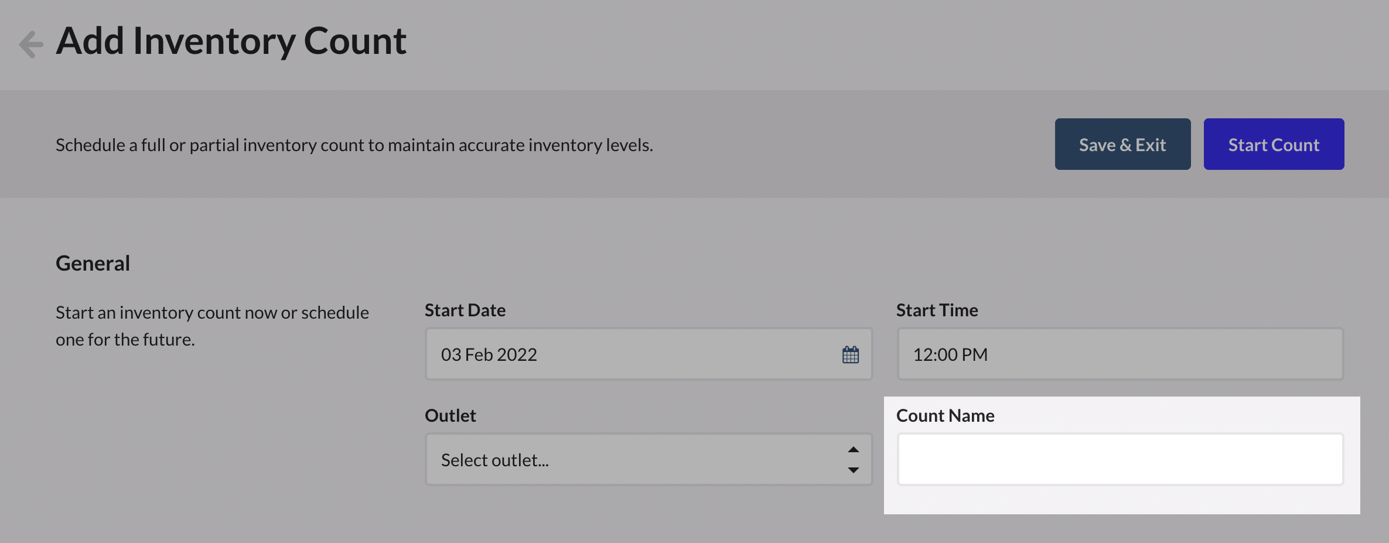Click the Count Name label
The height and width of the screenshot is (543, 1389).
pos(944,415)
